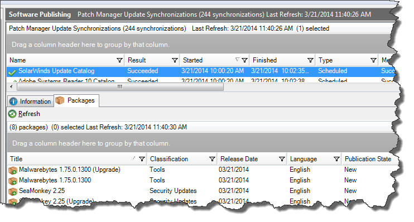Sort by the Finished column header
The width and height of the screenshot is (414, 222).
282,60
